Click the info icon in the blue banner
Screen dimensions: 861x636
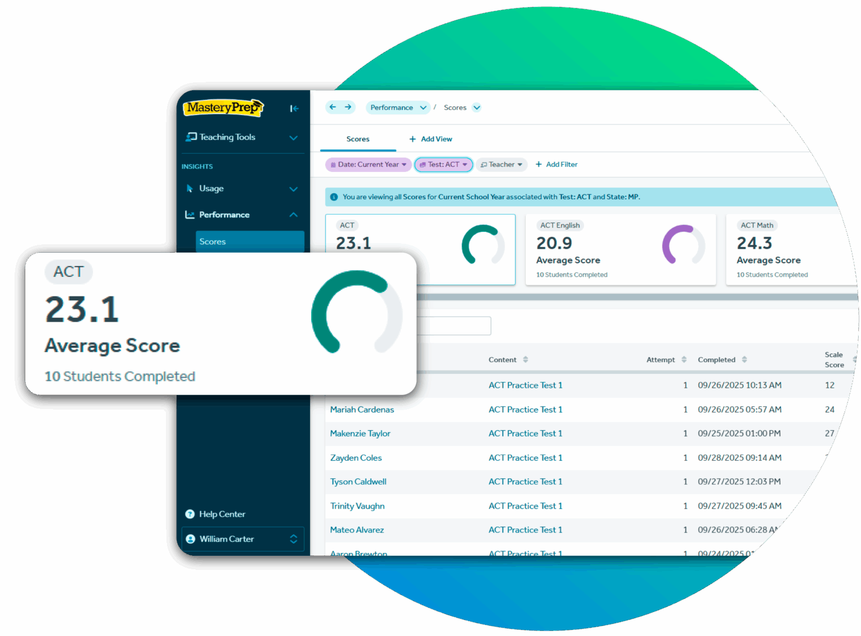point(334,197)
